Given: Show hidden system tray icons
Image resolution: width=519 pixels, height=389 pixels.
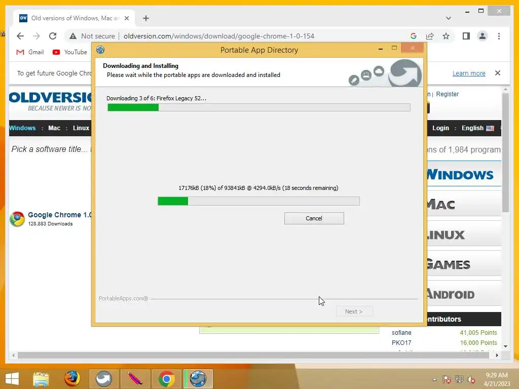Looking at the screenshot, I should [x=434, y=379].
